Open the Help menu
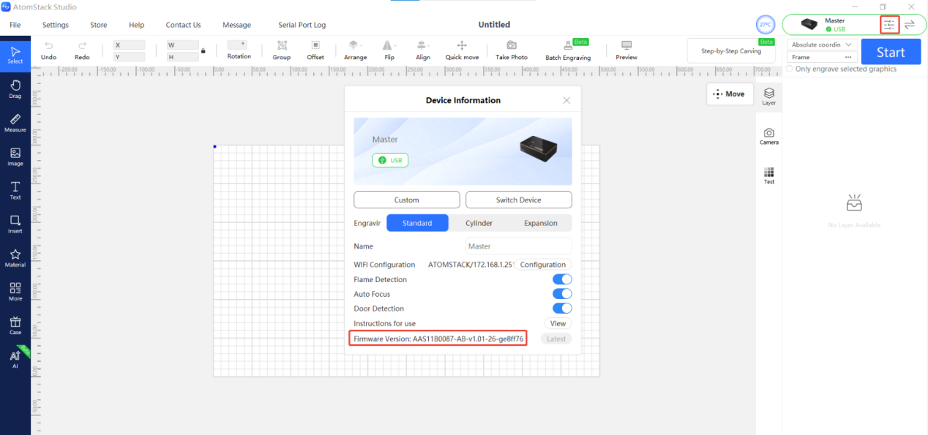 (x=137, y=25)
